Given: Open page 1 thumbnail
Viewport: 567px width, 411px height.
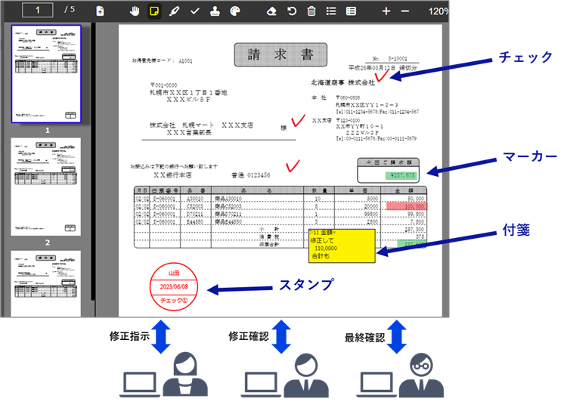Looking at the screenshot, I should [x=46, y=74].
